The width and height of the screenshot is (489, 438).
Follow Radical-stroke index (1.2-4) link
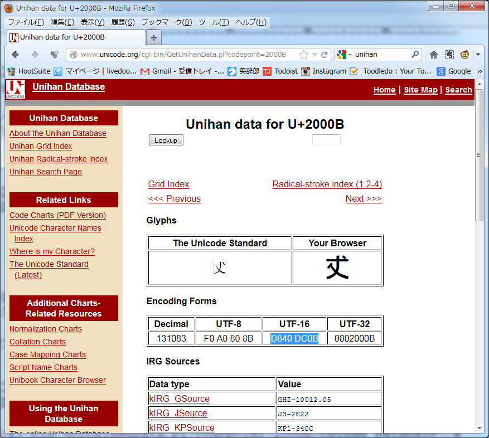327,184
